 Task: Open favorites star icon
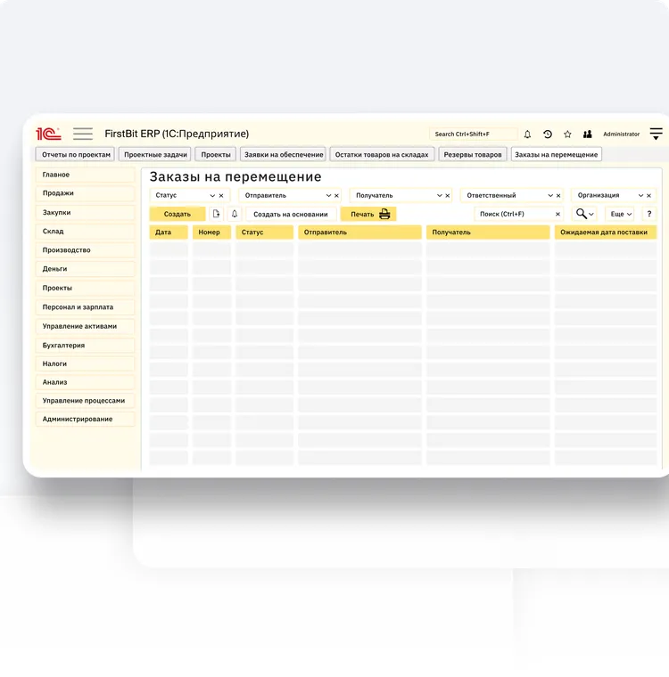point(567,135)
